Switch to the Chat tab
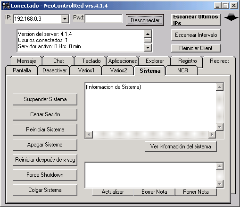 click(x=58, y=61)
